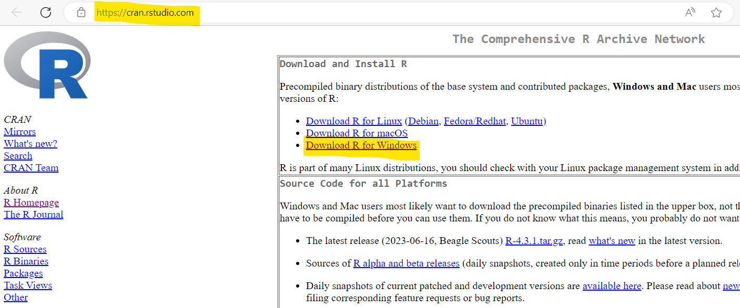Click the browser back arrow
Image resolution: width=740 pixels, height=308 pixels.
click(x=17, y=13)
